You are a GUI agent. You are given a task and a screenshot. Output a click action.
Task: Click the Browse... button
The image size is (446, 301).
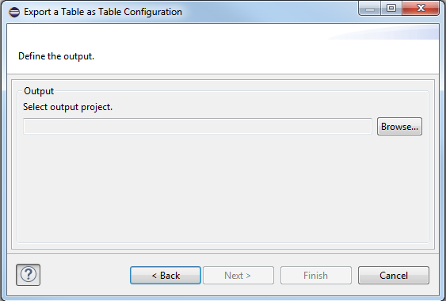tap(399, 126)
